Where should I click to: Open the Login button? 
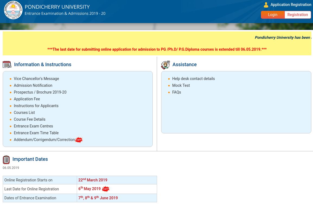click(273, 15)
